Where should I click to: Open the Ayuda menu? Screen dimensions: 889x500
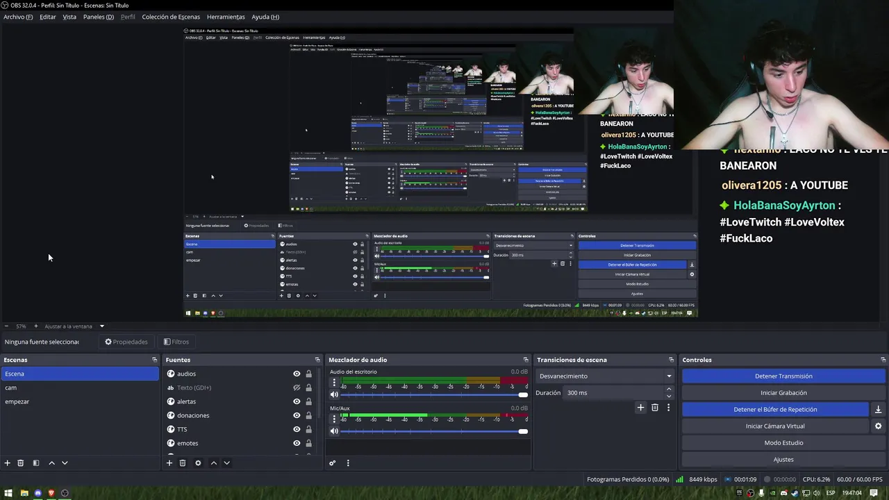click(265, 17)
